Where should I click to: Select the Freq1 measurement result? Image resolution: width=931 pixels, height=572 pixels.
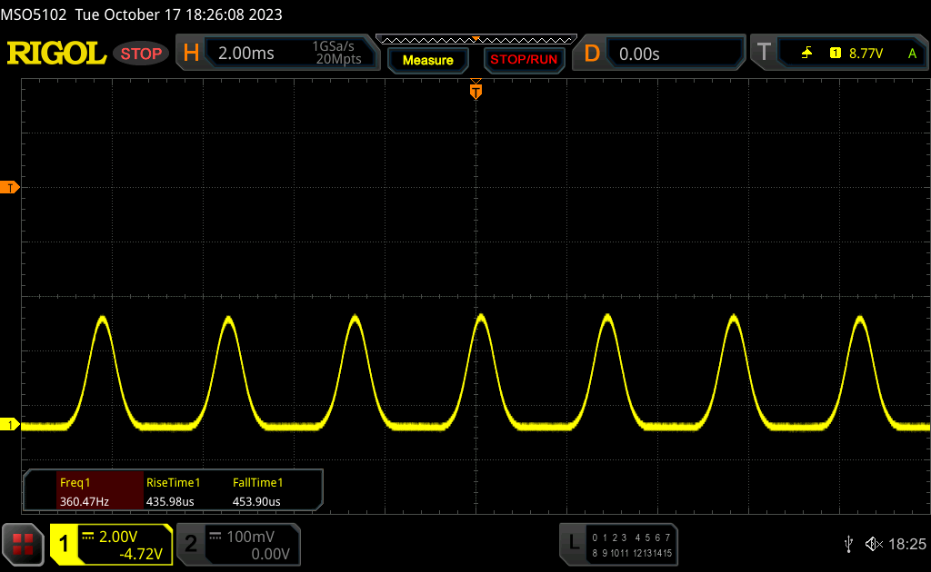pyautogui.click(x=84, y=492)
